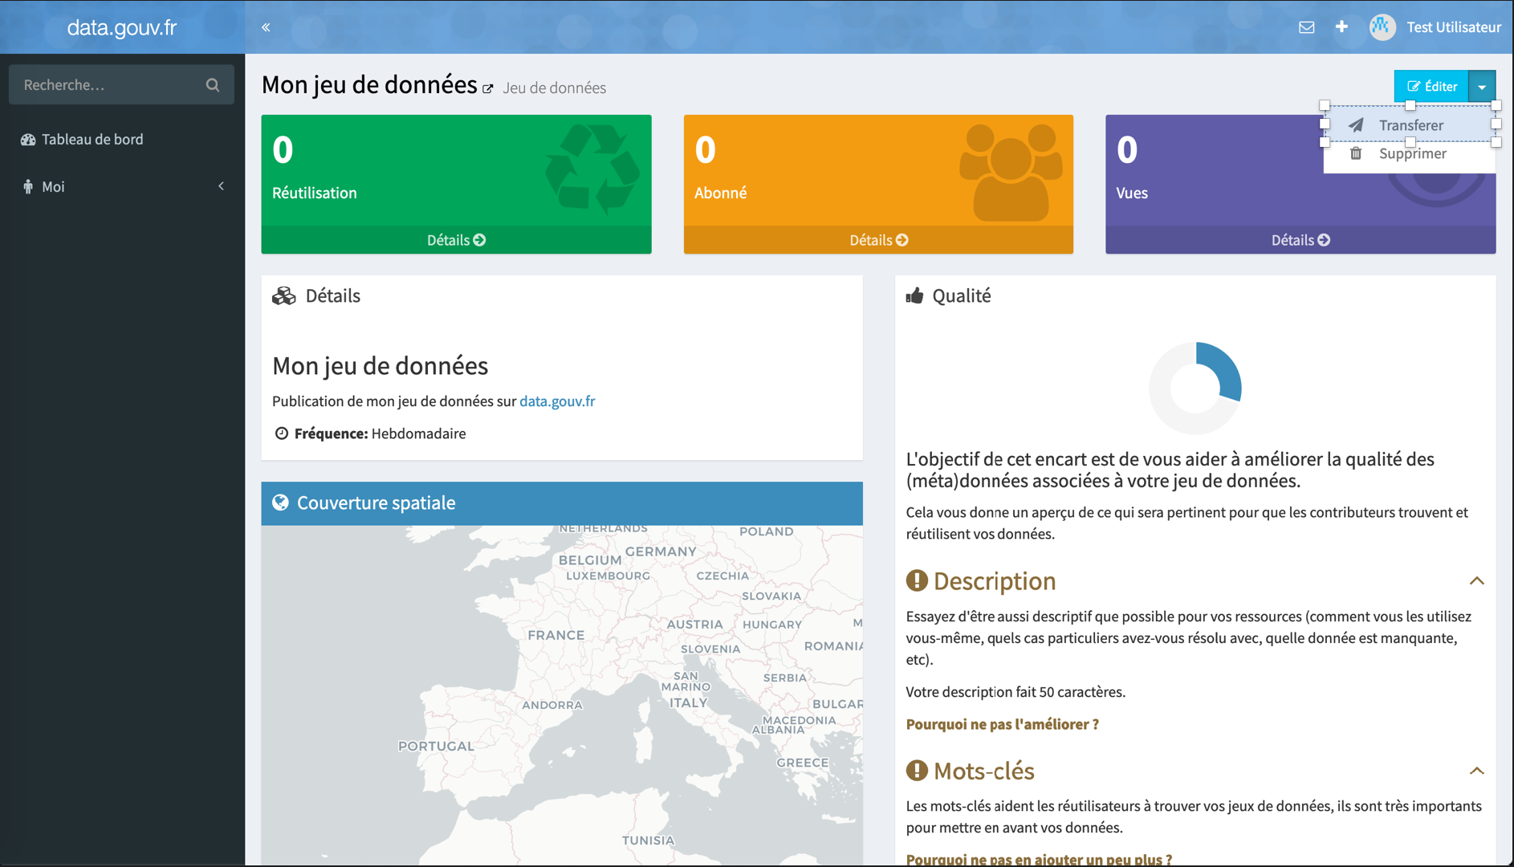Click the Mon jeu de données page title
This screenshot has height=867, width=1514.
369,84
